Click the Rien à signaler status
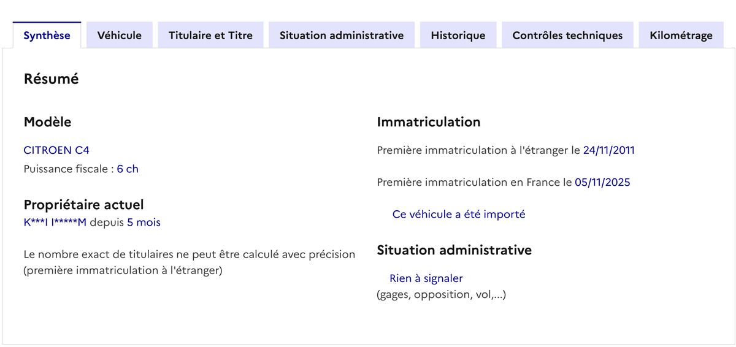 pyautogui.click(x=426, y=278)
